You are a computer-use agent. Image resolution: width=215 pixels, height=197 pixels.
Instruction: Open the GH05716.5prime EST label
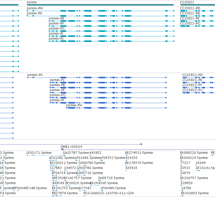click(x=111, y=178)
